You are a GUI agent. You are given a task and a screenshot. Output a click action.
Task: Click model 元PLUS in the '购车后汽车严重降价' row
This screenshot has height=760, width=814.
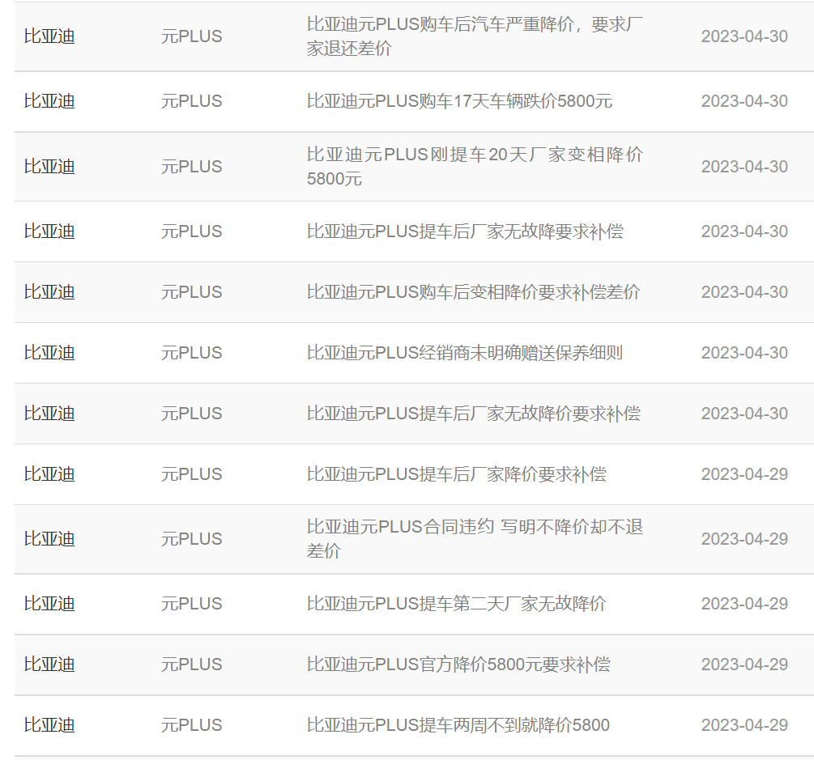192,36
